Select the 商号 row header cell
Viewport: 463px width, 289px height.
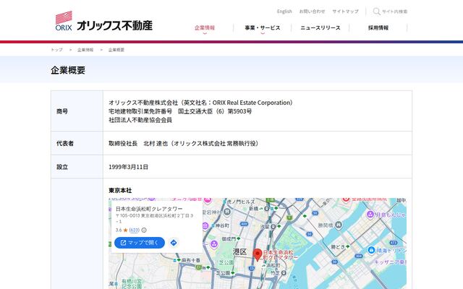tap(77, 111)
